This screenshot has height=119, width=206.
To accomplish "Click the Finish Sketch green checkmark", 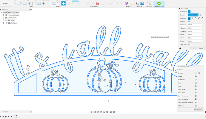I will click(159, 3).
